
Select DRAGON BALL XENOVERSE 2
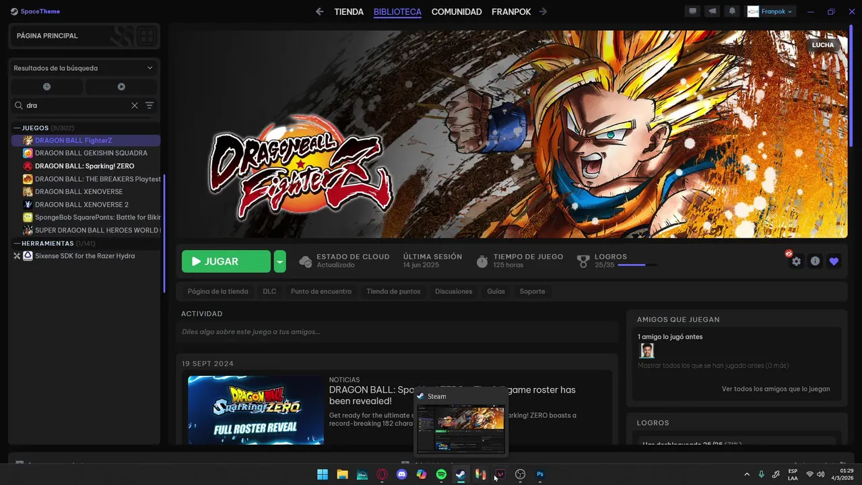coord(86,205)
